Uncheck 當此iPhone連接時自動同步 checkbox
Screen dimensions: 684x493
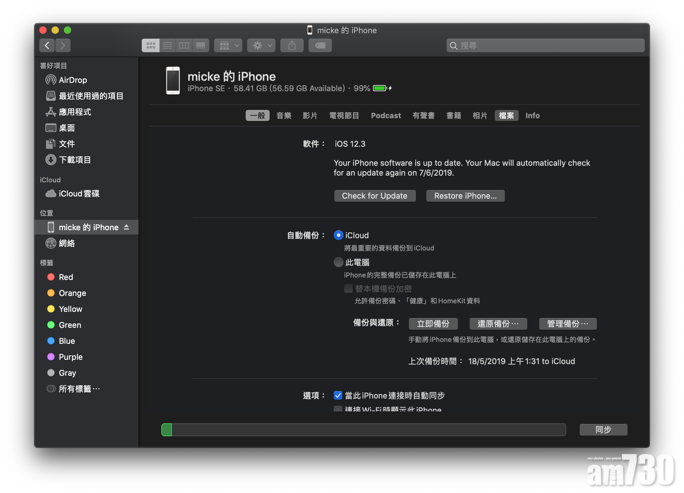tap(338, 395)
